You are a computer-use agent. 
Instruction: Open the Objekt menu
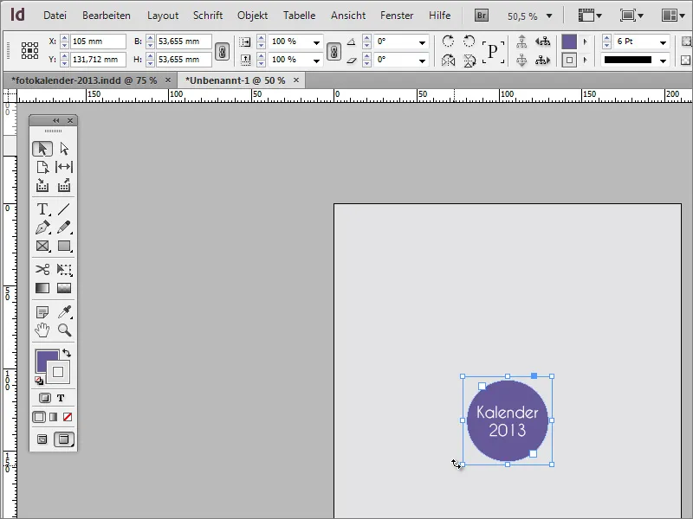coord(252,16)
